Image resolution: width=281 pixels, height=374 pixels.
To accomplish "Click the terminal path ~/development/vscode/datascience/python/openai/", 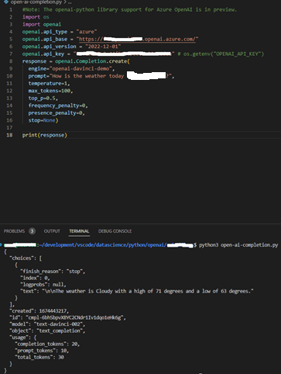I will (x=103, y=245).
